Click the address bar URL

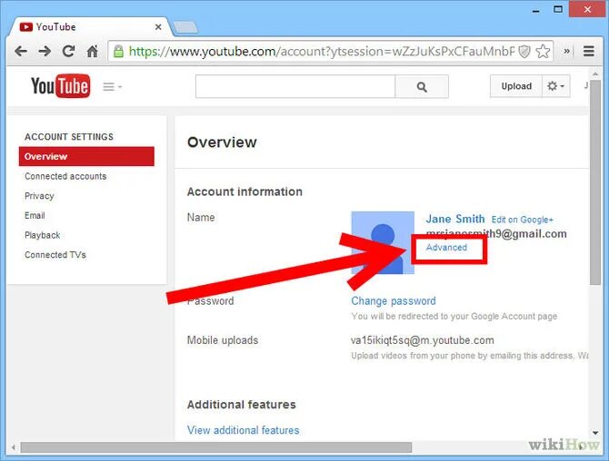322,51
